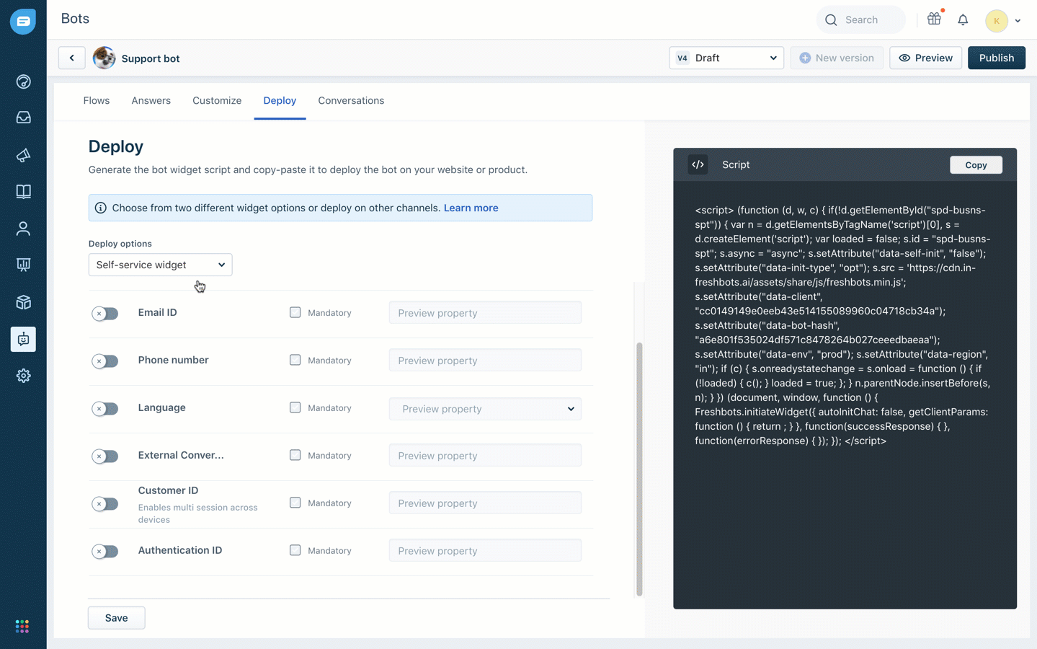Switch to the Flows tab

(97, 100)
